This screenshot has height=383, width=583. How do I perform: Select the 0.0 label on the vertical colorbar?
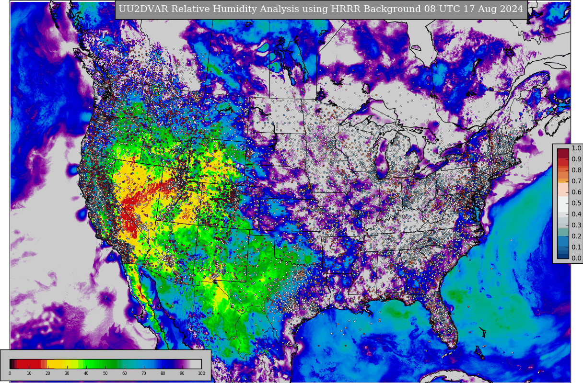(576, 259)
